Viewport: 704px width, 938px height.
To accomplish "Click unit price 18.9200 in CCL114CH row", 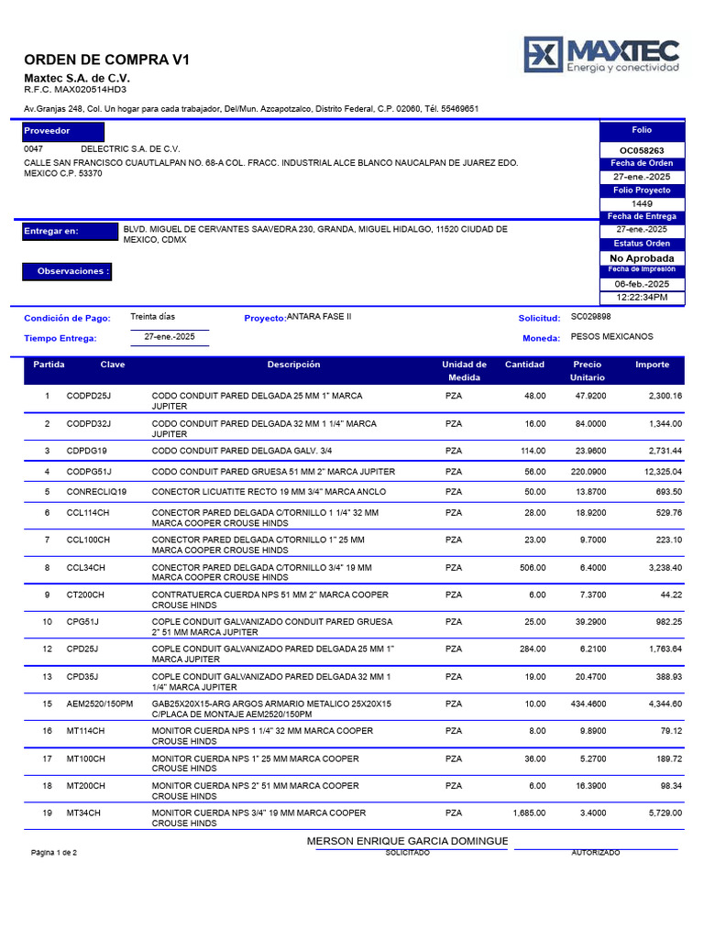I will pos(593,513).
